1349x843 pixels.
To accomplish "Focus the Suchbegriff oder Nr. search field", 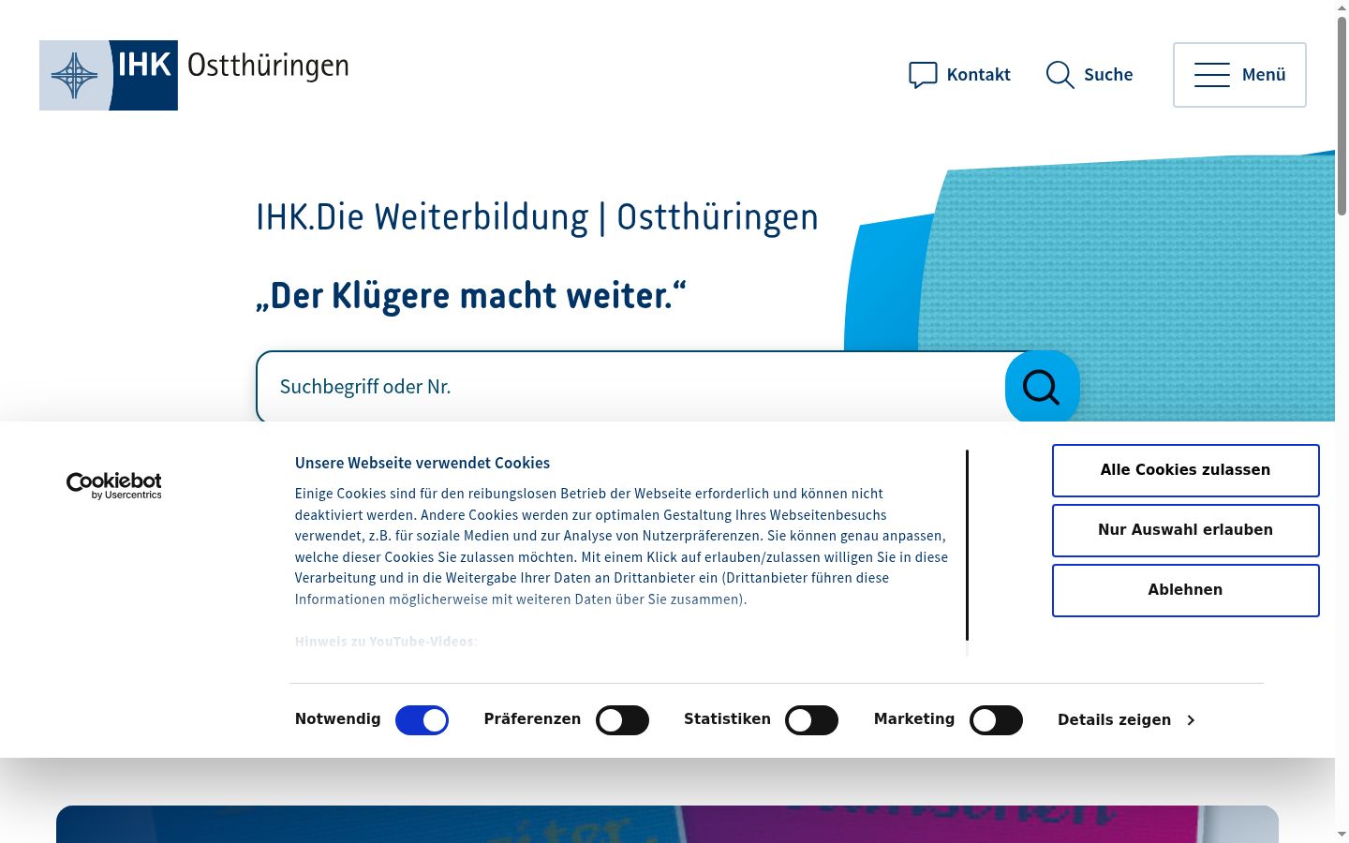I will [630, 387].
